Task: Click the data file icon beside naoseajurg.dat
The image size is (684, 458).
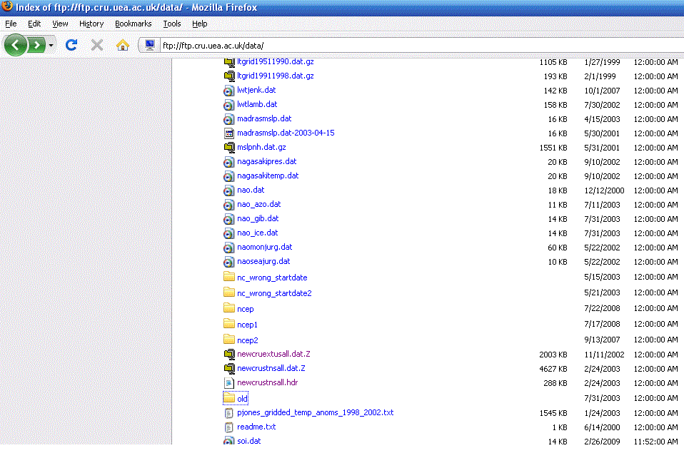Action: point(228,262)
